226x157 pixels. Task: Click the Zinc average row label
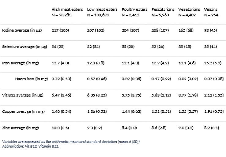[20, 127]
